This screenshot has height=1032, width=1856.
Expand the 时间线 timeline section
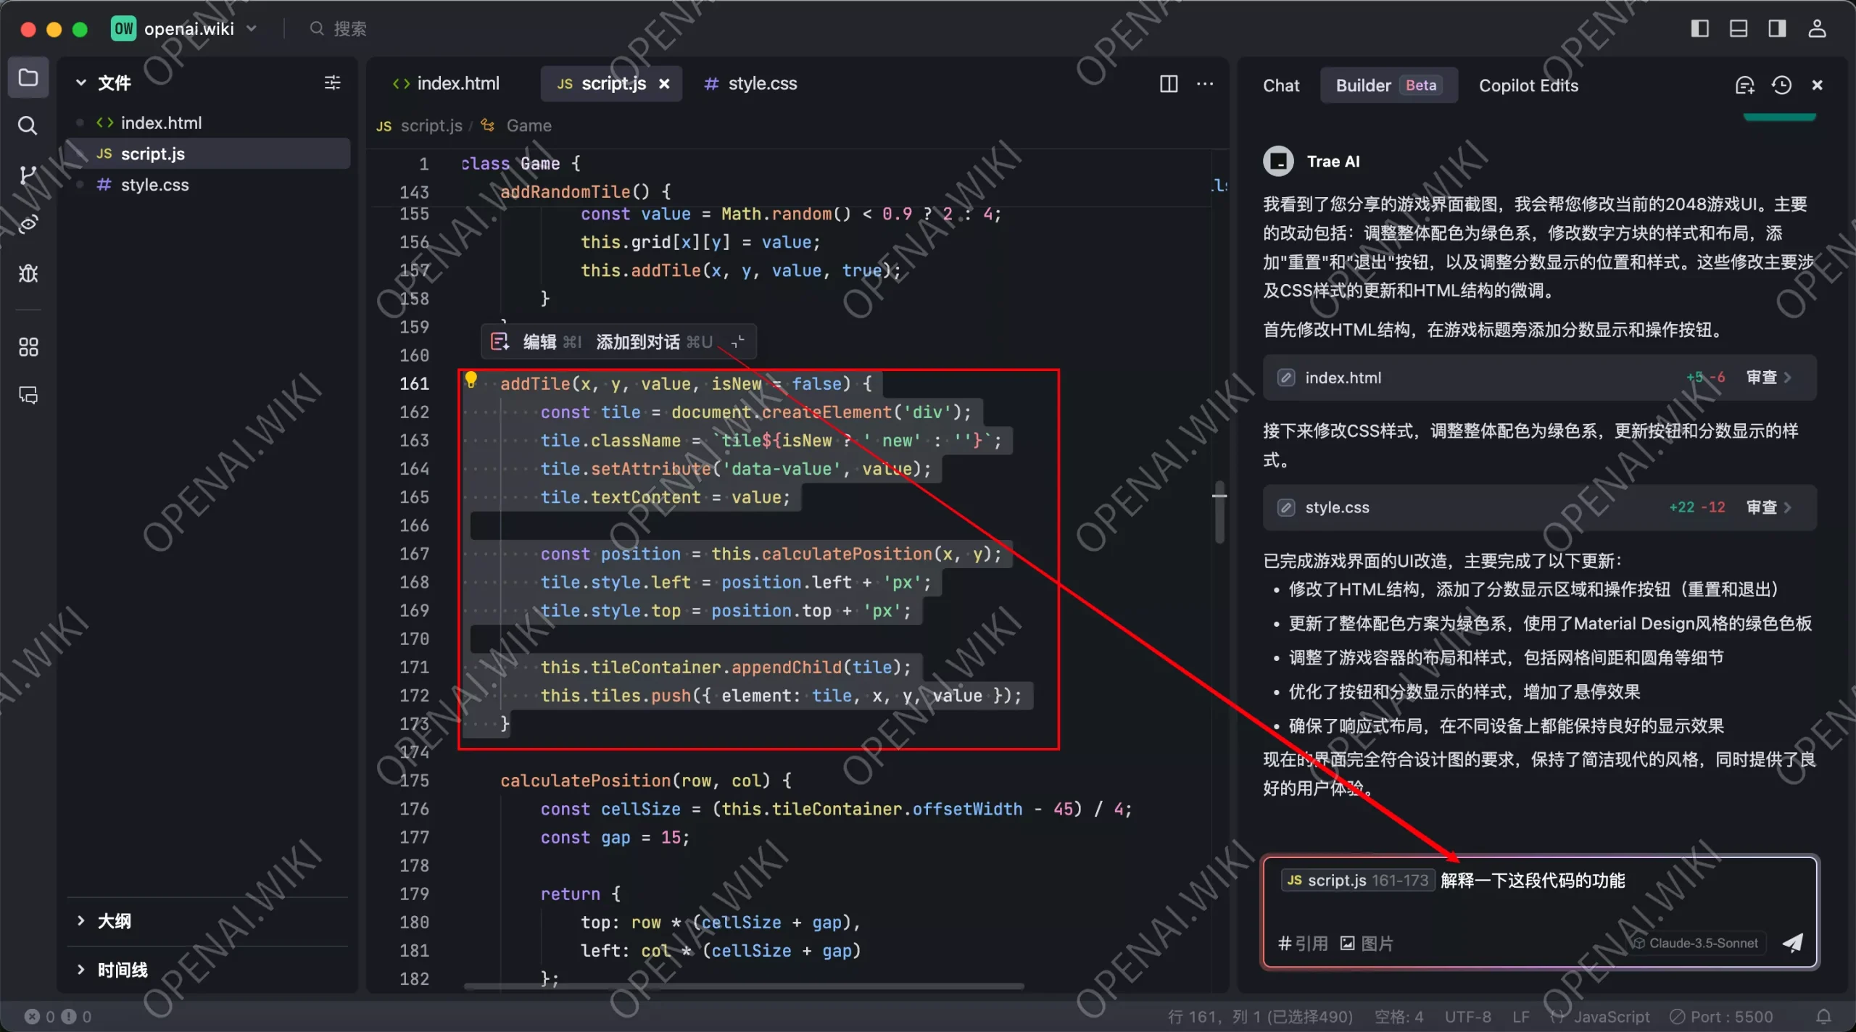[80, 969]
